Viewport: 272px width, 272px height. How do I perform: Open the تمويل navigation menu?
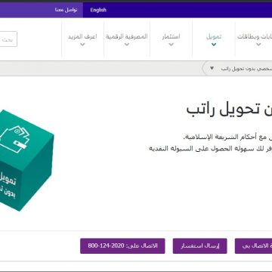[214, 36]
